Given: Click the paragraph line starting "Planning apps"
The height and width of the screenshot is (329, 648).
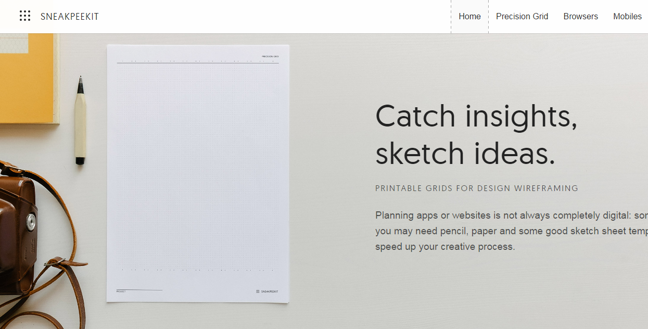Looking at the screenshot, I should [x=510, y=216].
